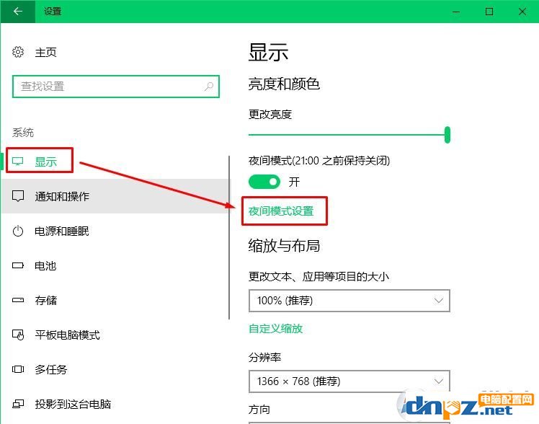Image resolution: width=539 pixels, height=424 pixels.
Task: Click the 更改亮度 label
Action: pyautogui.click(x=270, y=114)
